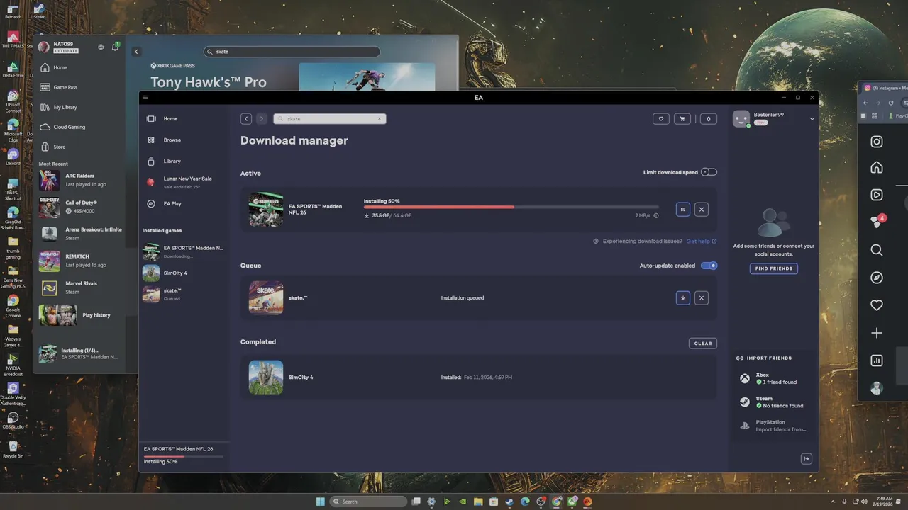Open Instagram Explore compass icon
Screen dimensions: 908x510
[x=877, y=278]
